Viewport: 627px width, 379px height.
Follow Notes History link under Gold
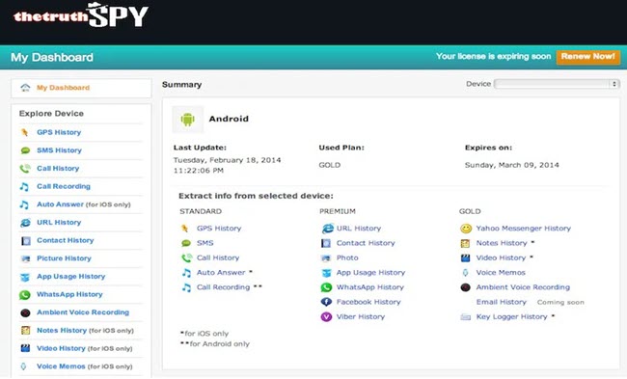[502, 243]
